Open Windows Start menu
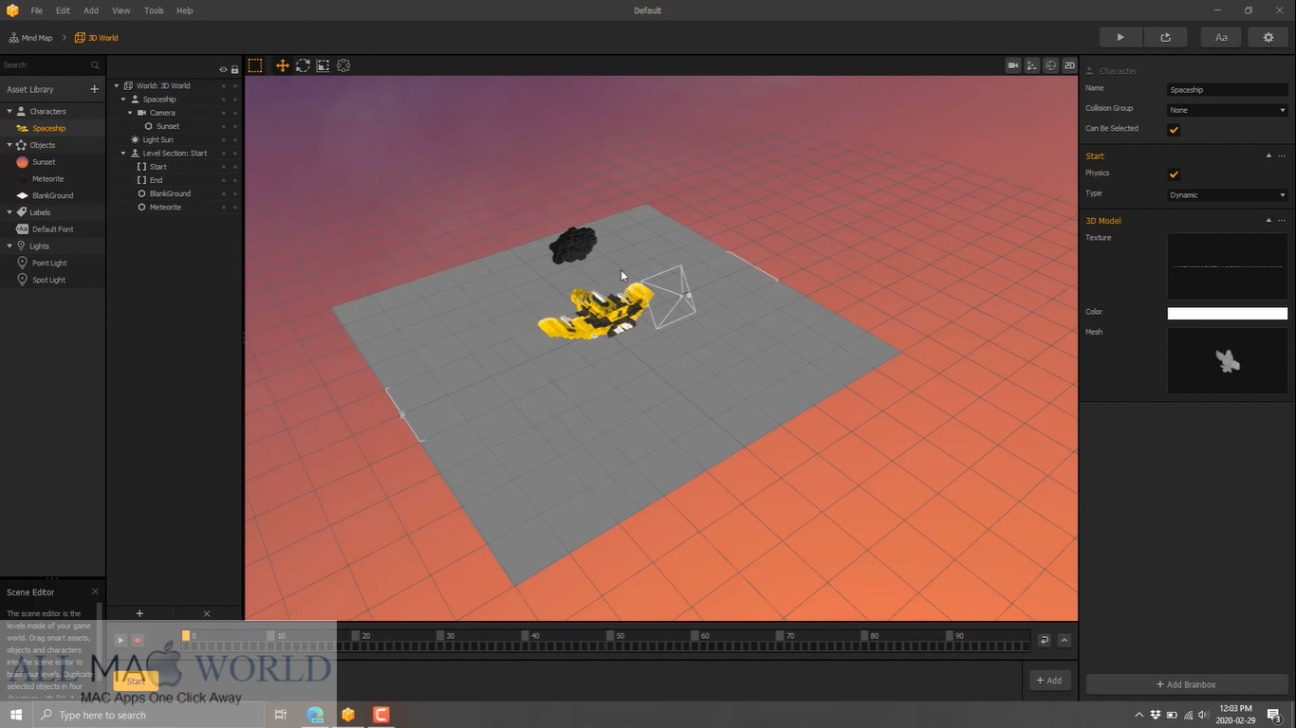 (x=16, y=715)
